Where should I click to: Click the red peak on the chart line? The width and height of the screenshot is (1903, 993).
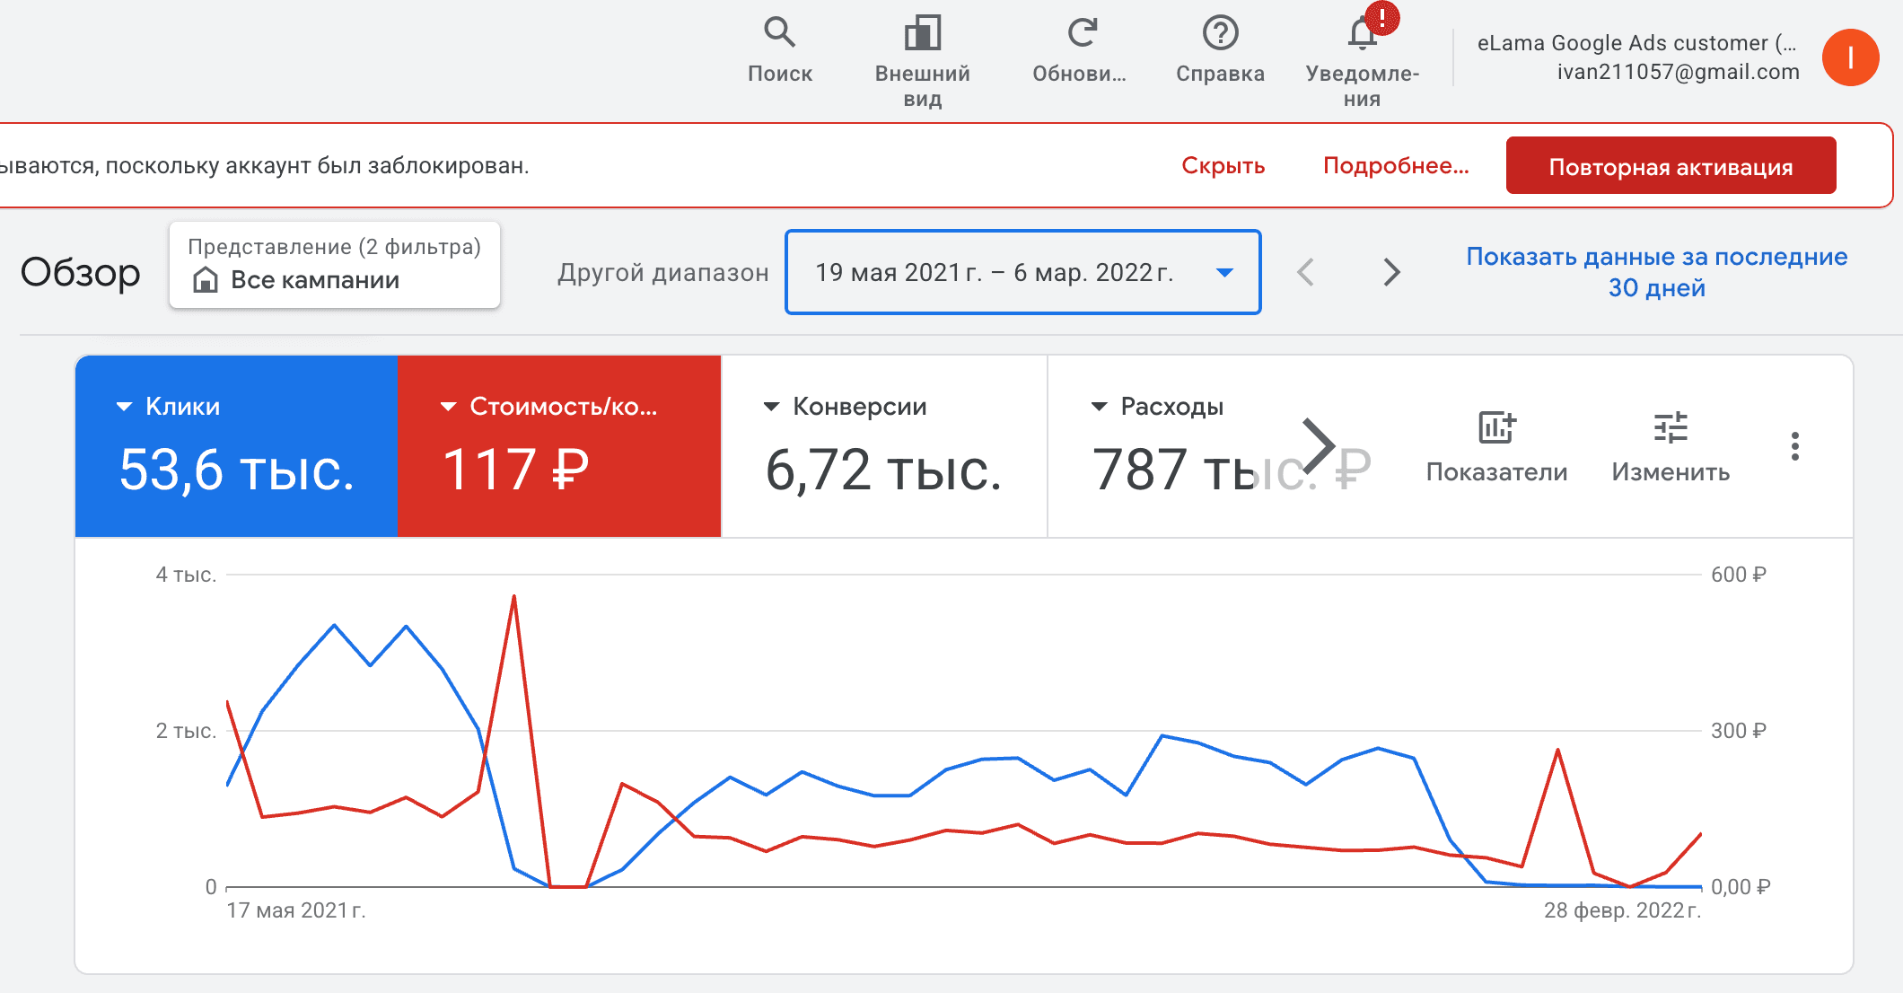513,596
